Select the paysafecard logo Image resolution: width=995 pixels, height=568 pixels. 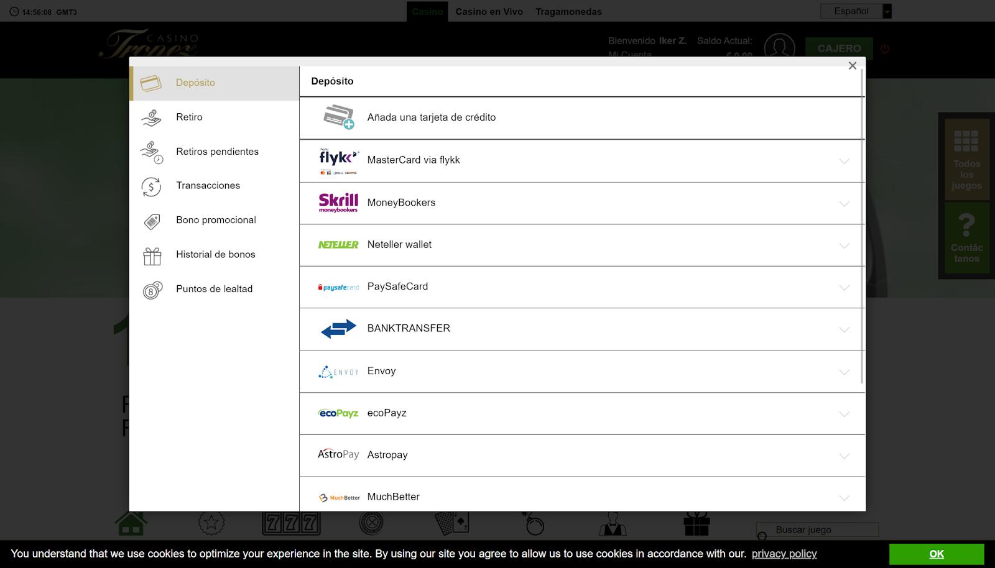338,287
